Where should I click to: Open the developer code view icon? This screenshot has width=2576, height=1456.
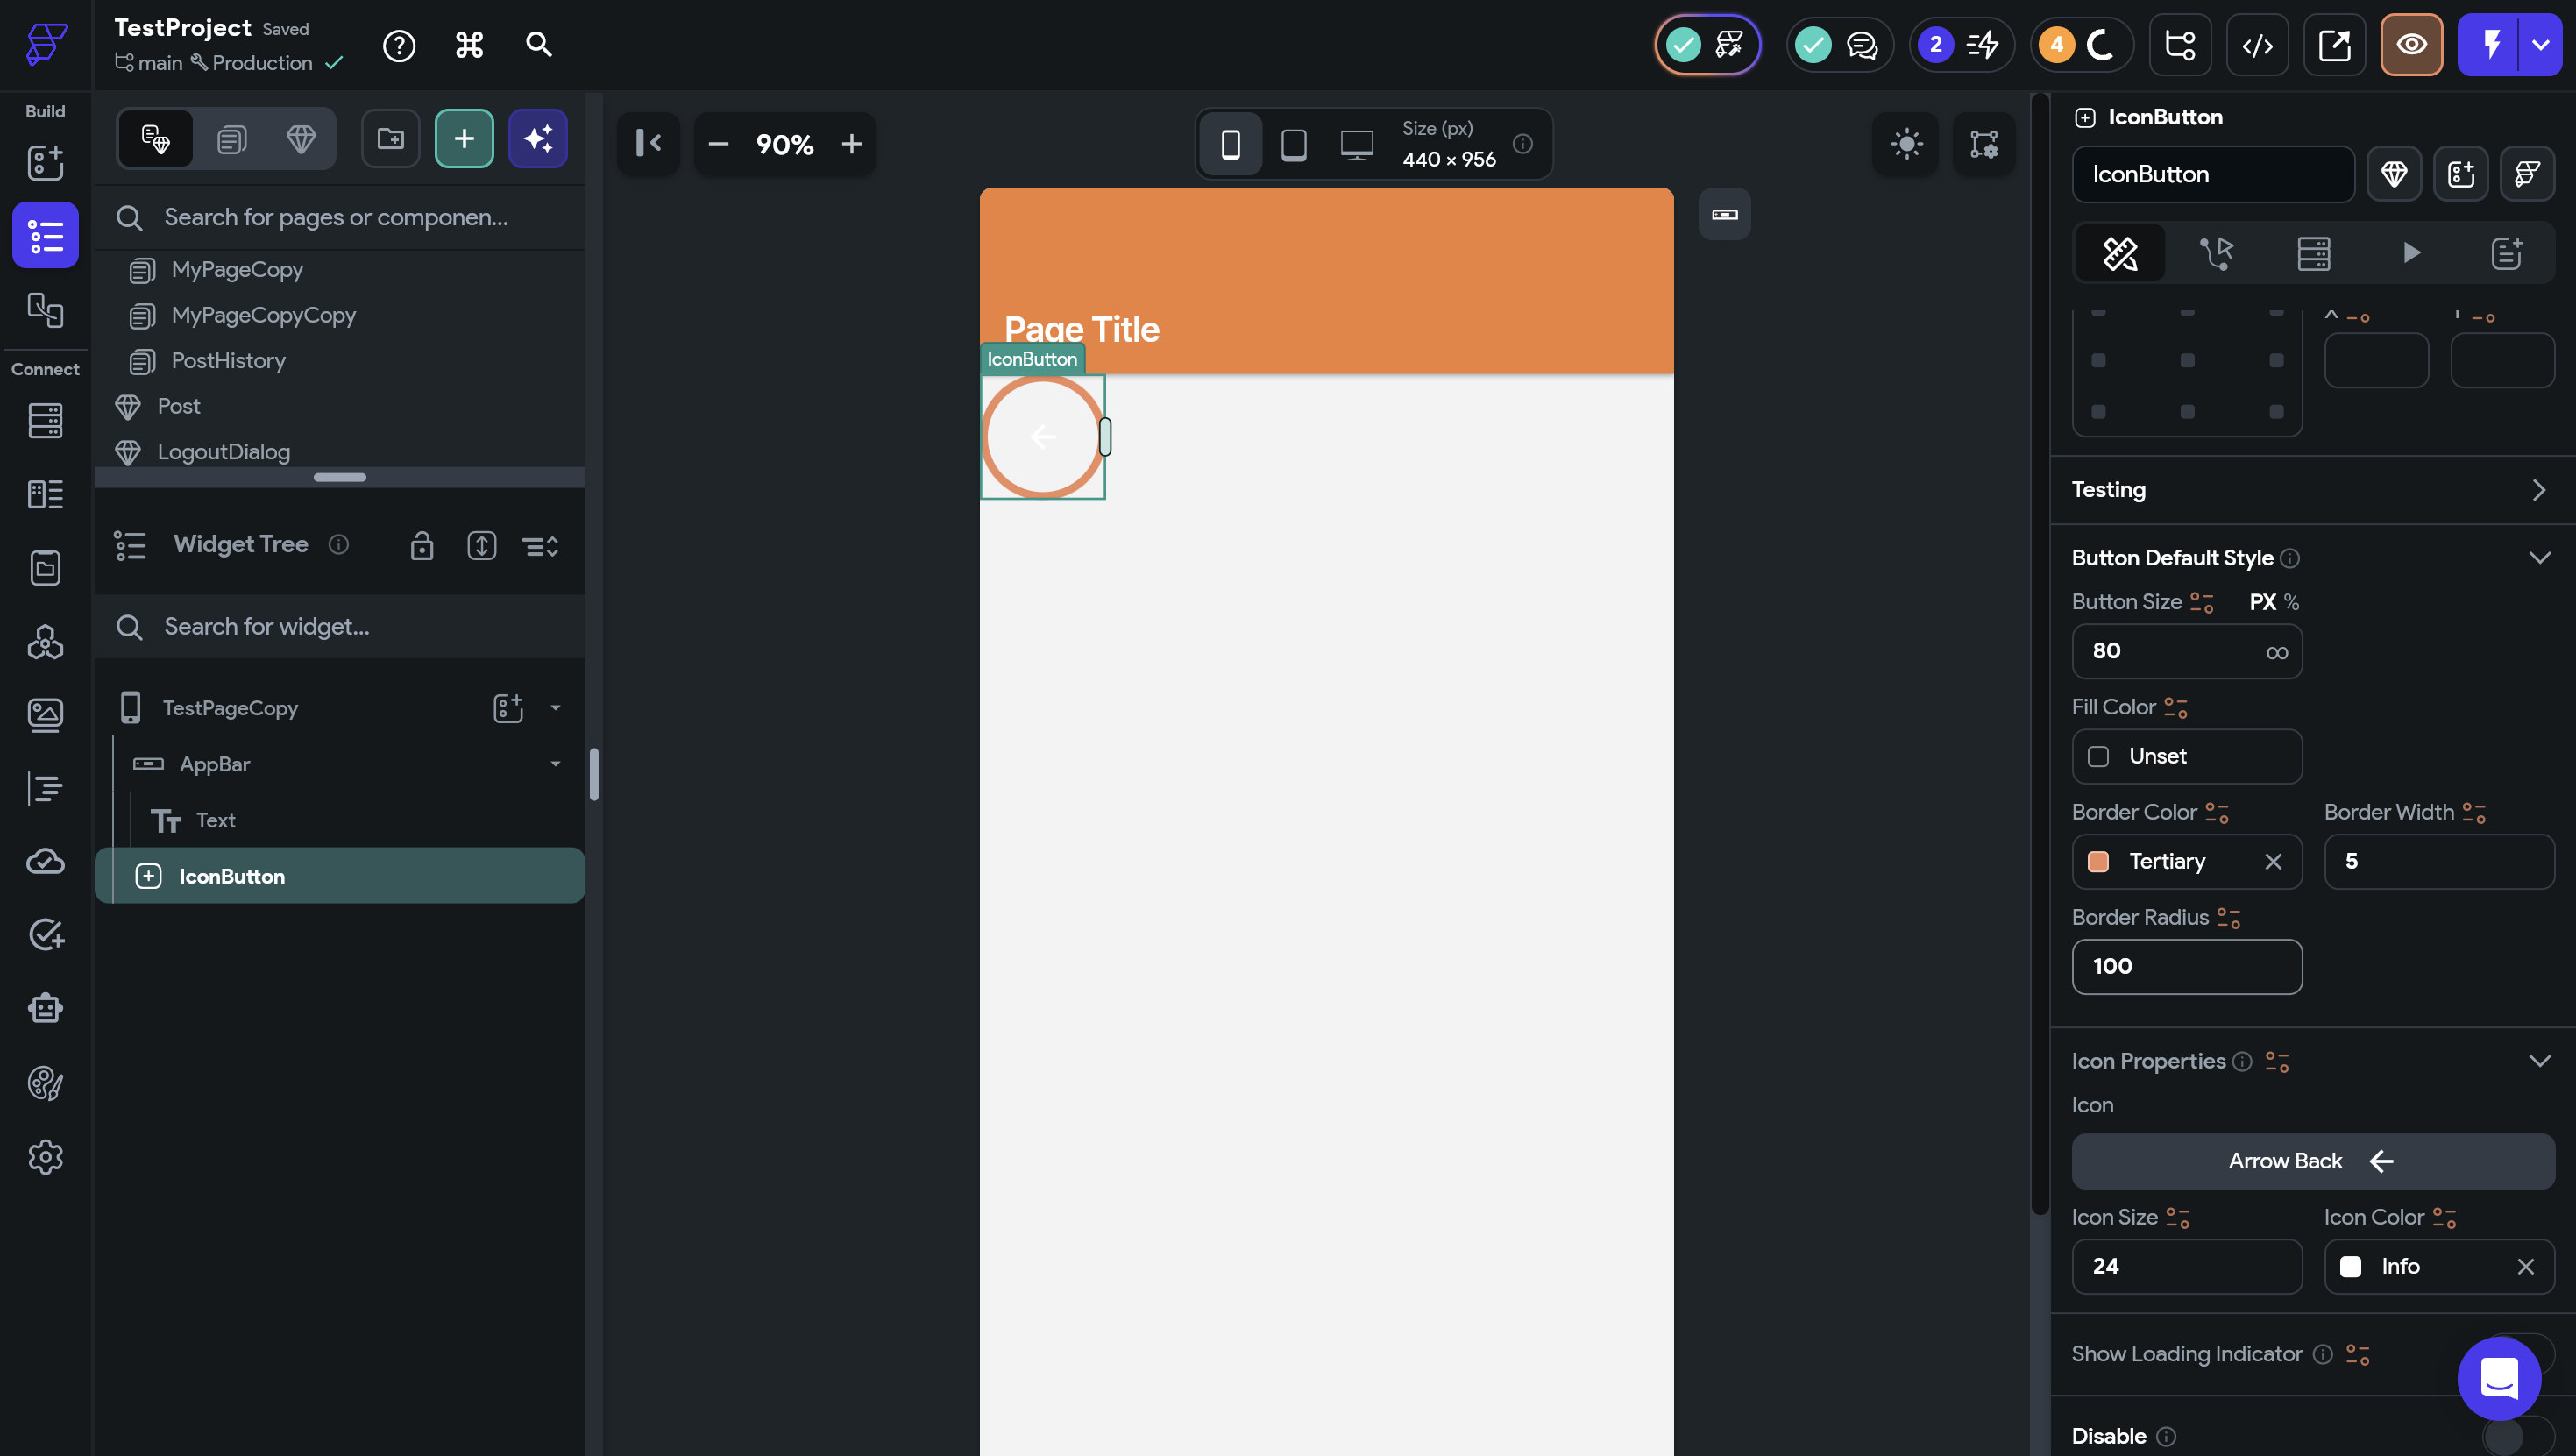coord(2257,45)
